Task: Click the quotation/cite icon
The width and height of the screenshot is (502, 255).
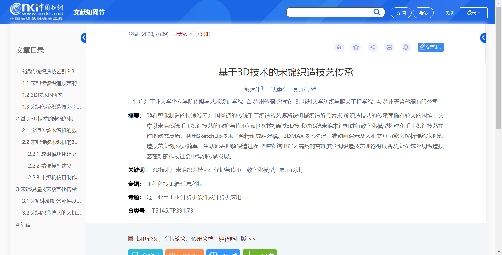Action: (339, 47)
